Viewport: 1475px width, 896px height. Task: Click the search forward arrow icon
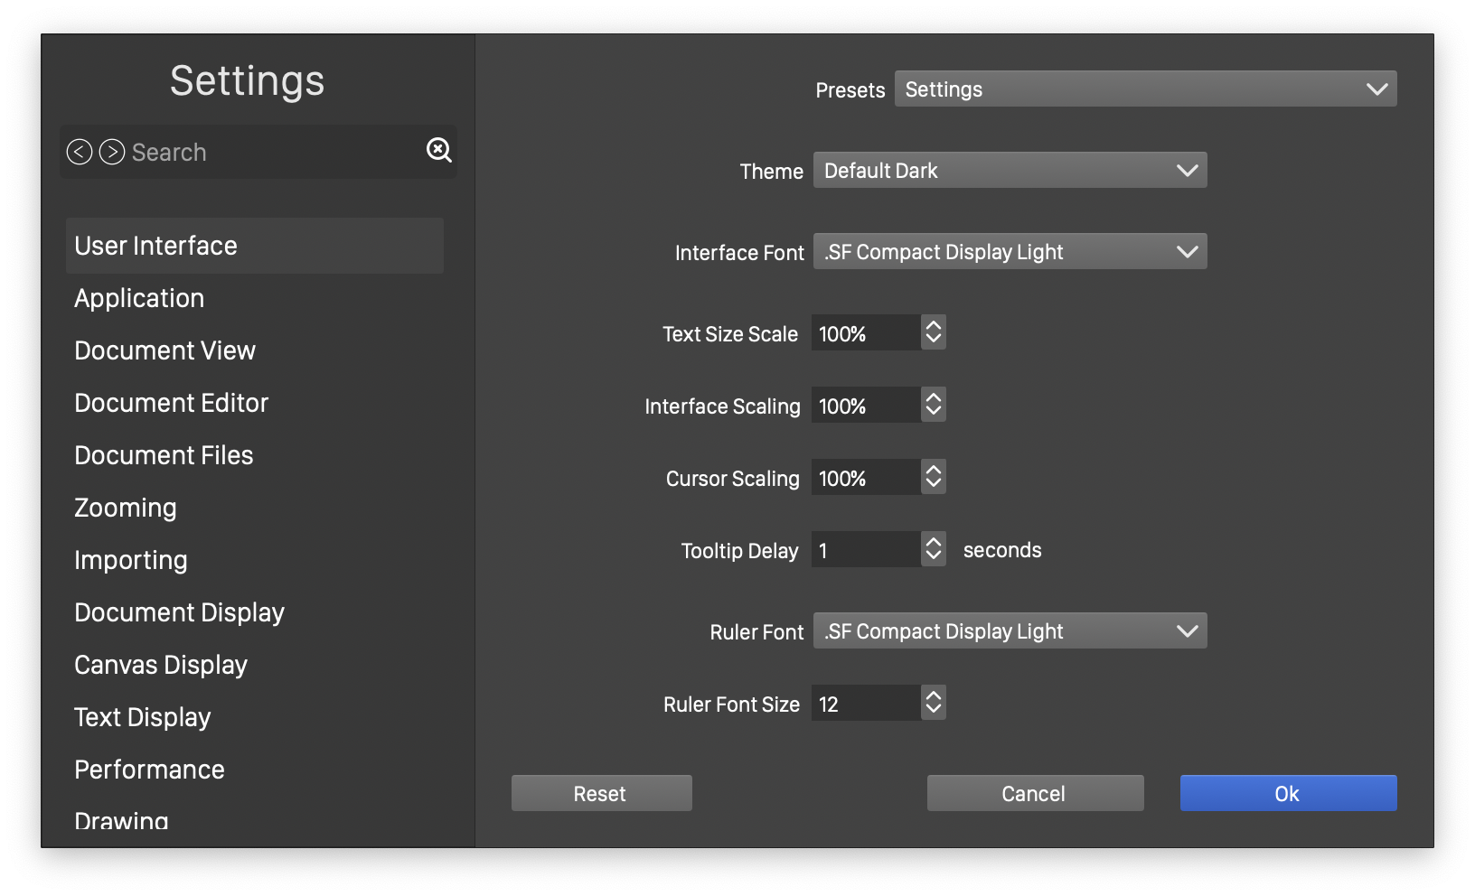(x=112, y=152)
